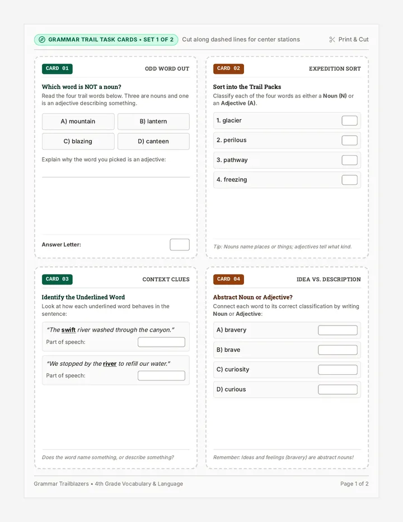Choose answer option D) canteen
Image resolution: width=403 pixels, height=522 pixels.
[x=153, y=141]
